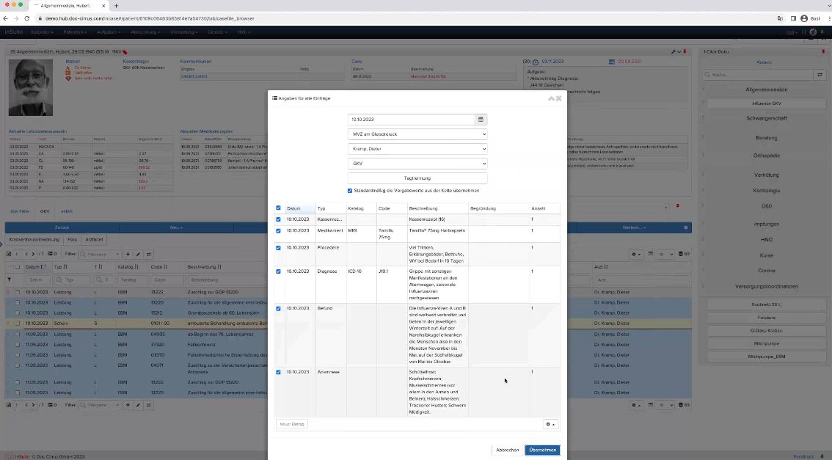
Task: Open the Verwaltung menu in top navigation
Action: tap(183, 32)
